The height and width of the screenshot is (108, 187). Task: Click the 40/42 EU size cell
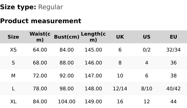[173, 89]
